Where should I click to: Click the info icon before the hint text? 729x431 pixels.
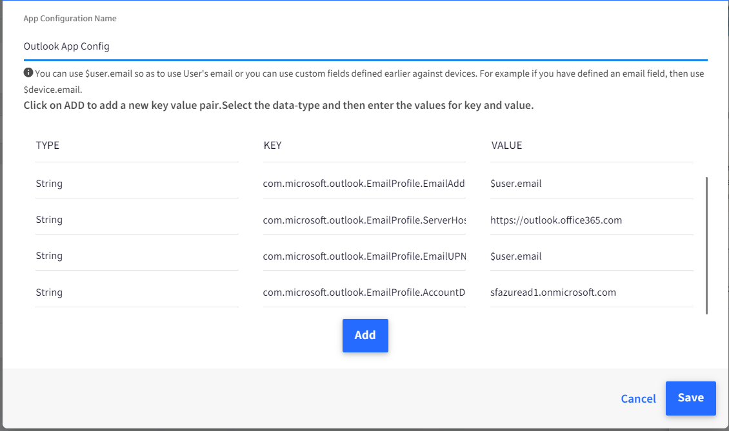click(28, 72)
